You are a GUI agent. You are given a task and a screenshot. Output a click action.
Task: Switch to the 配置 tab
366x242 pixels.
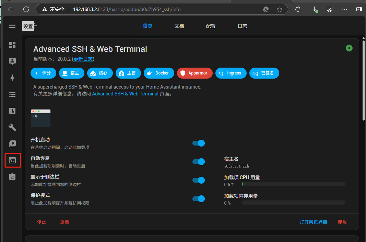point(211,26)
